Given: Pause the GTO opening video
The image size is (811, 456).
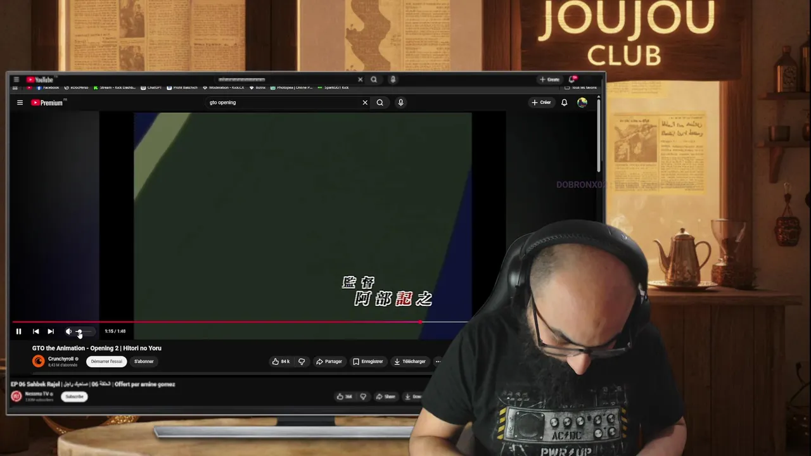Looking at the screenshot, I should click(18, 331).
